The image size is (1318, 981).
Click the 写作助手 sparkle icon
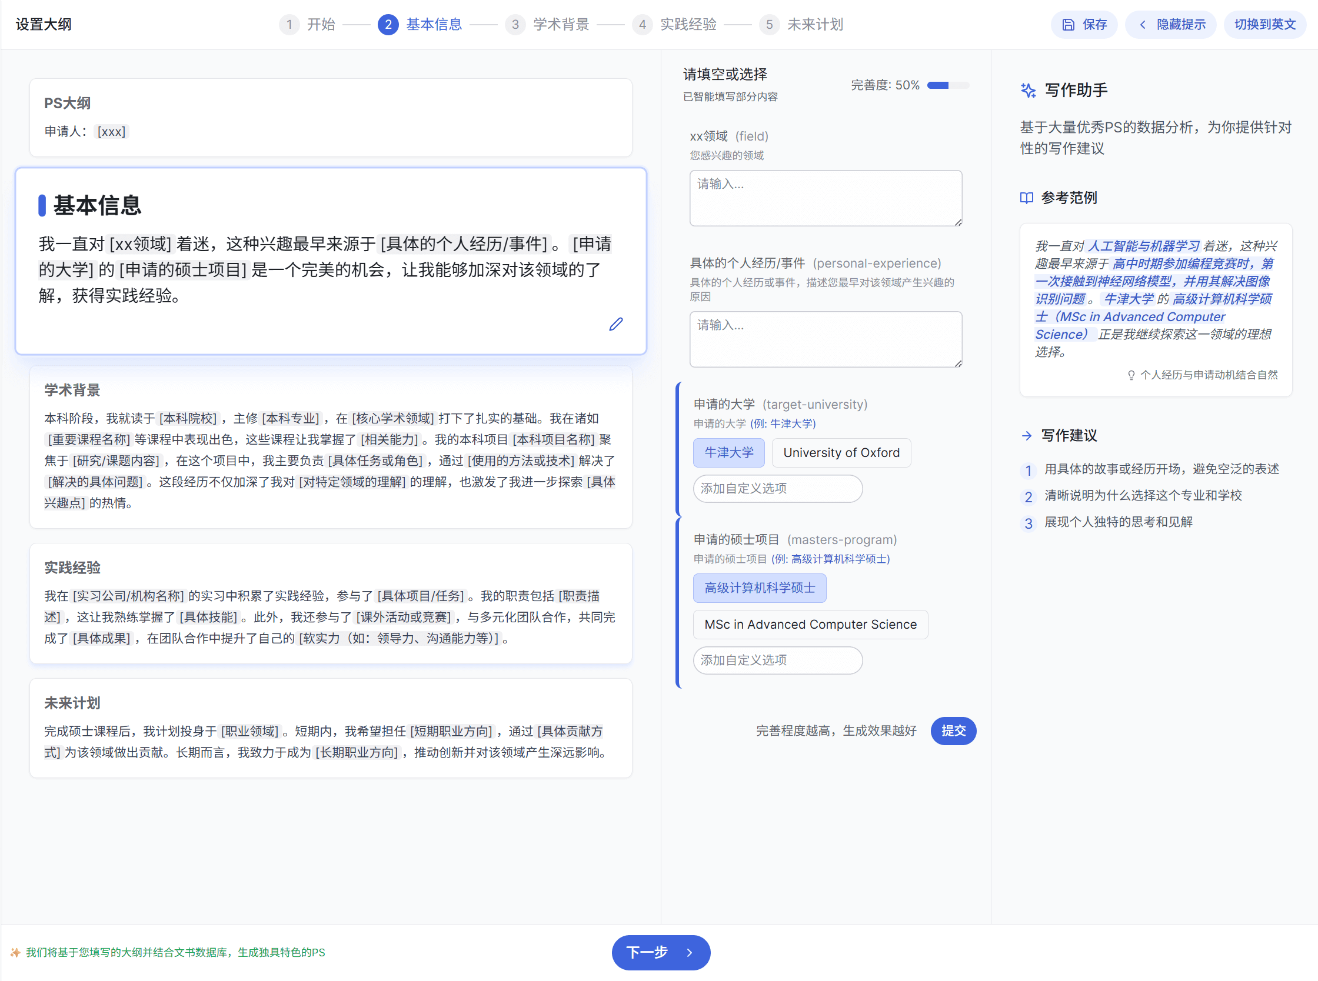pos(1028,90)
